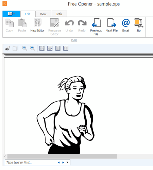Switch to two-page view

tap(66, 48)
